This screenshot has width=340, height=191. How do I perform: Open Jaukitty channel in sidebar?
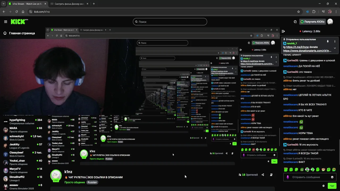(x=23, y=146)
